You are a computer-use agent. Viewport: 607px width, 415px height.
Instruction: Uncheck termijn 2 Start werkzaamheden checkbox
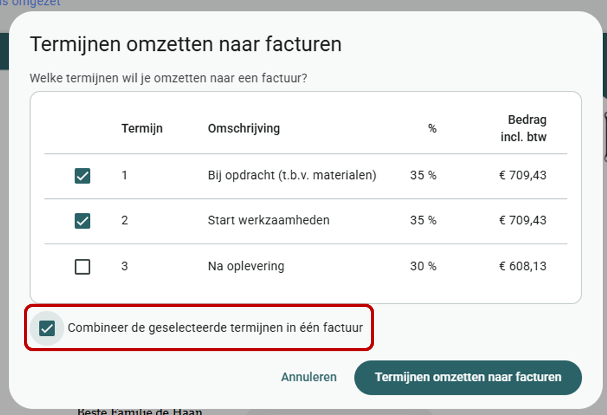83,221
